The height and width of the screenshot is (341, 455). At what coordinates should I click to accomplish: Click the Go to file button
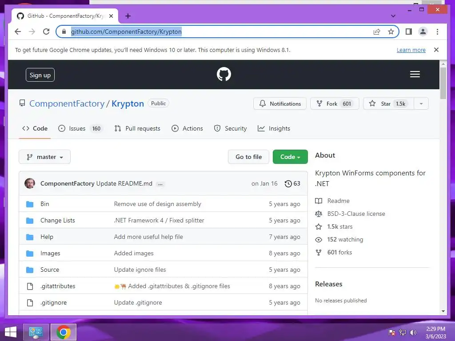click(x=248, y=157)
